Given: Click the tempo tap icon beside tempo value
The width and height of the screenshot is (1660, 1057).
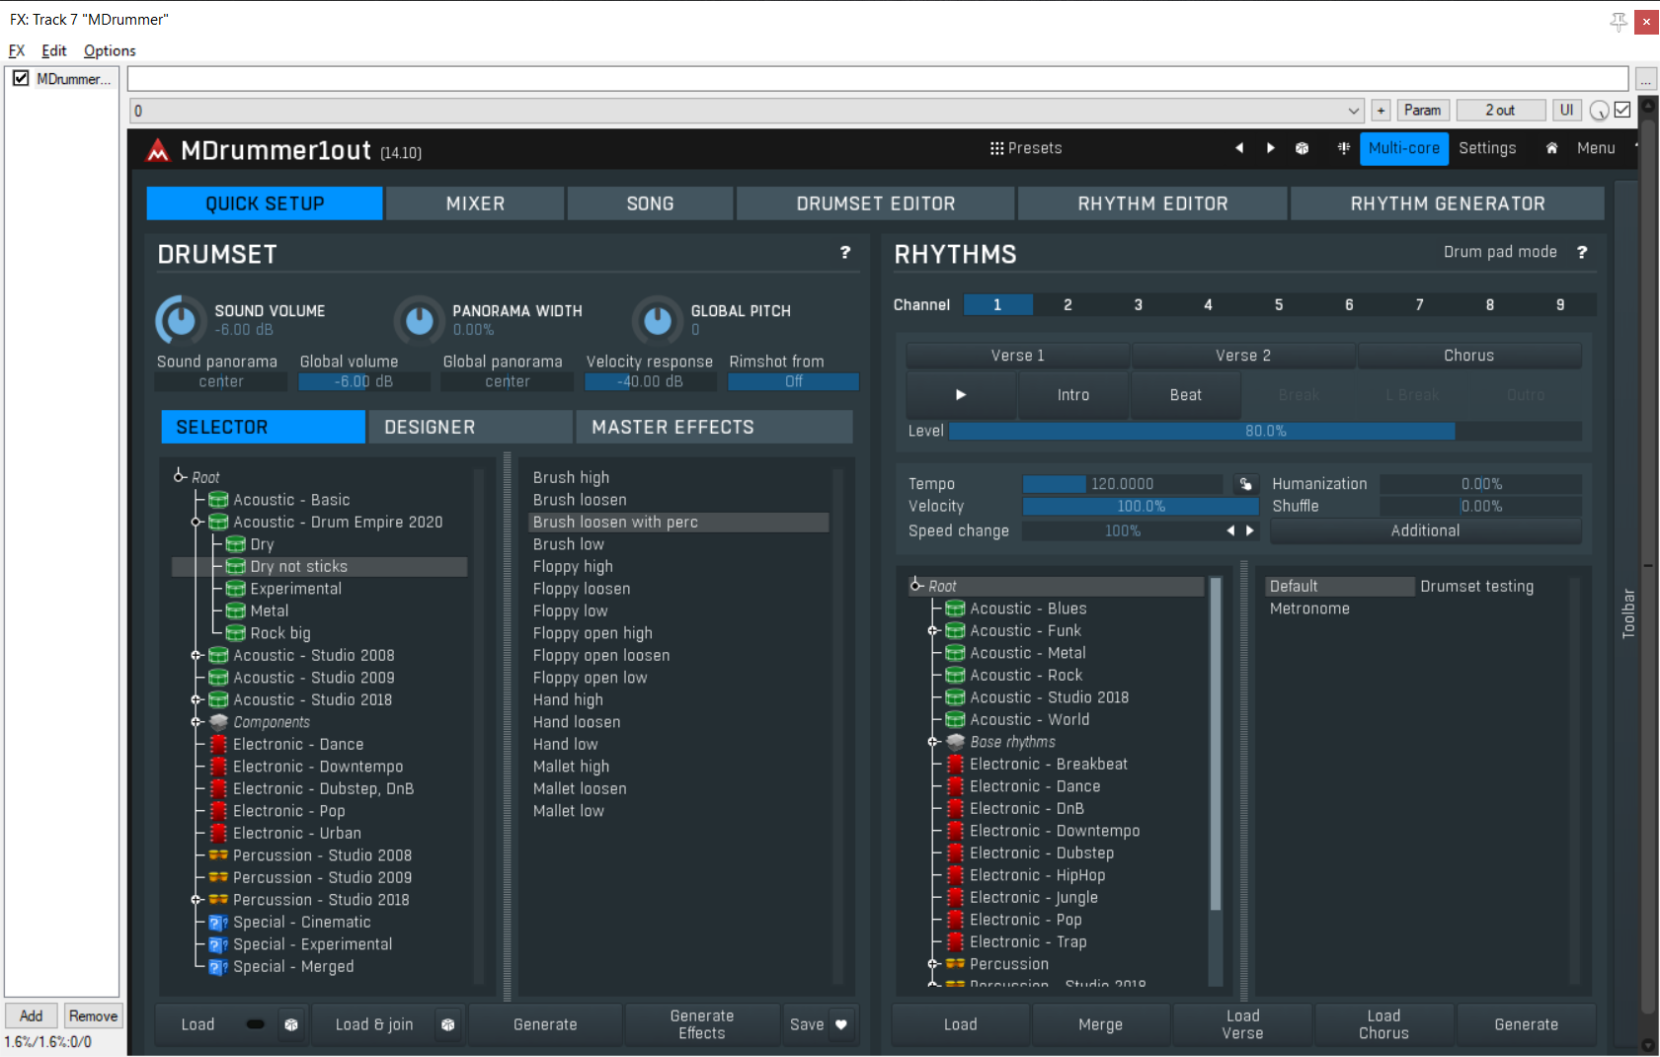Looking at the screenshot, I should pos(1245,484).
